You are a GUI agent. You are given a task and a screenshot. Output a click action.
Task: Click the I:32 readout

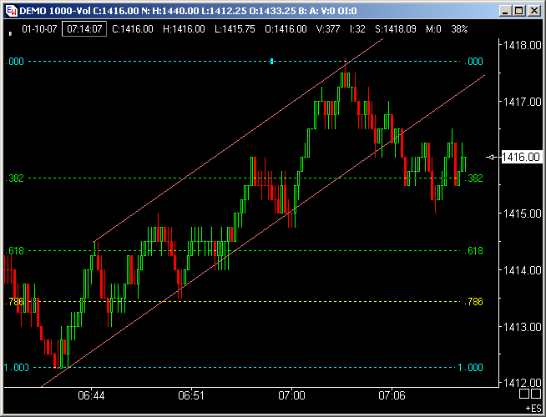click(x=357, y=29)
